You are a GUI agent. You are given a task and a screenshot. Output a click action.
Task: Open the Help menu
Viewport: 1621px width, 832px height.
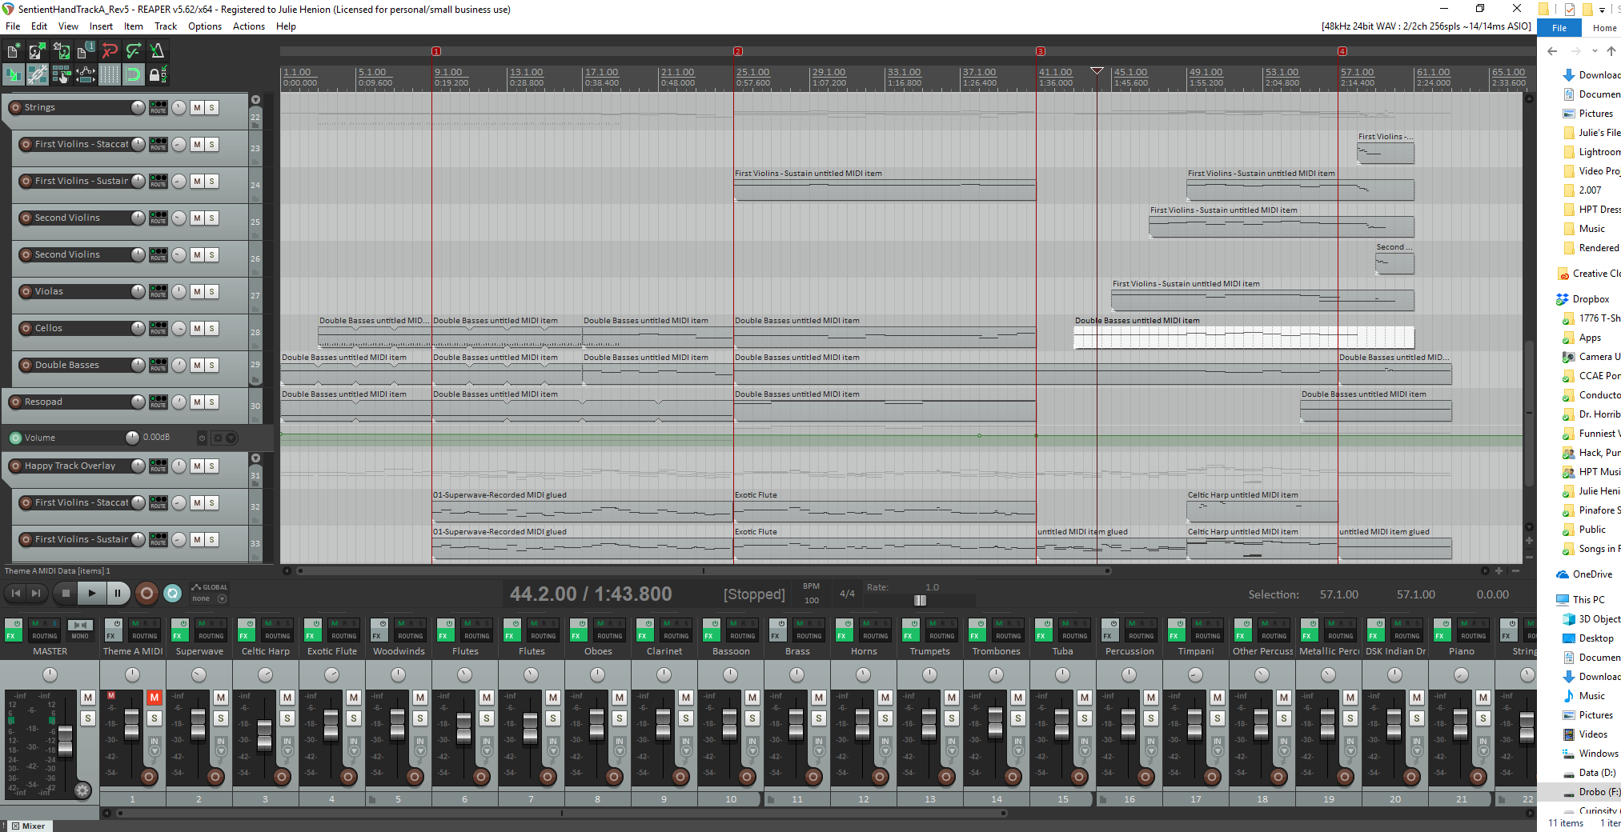pos(286,26)
